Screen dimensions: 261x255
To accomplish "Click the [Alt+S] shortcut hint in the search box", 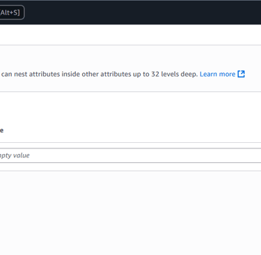I will tap(10, 13).
